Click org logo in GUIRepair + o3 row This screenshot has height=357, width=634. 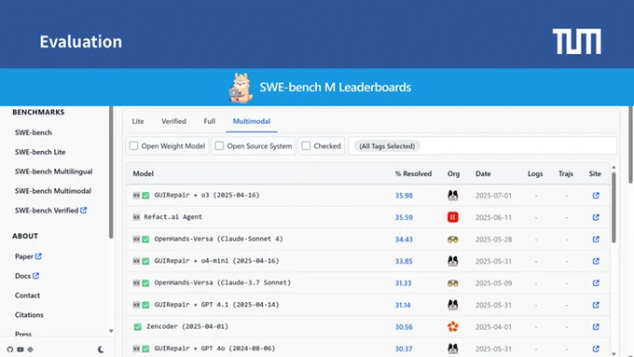point(453,196)
